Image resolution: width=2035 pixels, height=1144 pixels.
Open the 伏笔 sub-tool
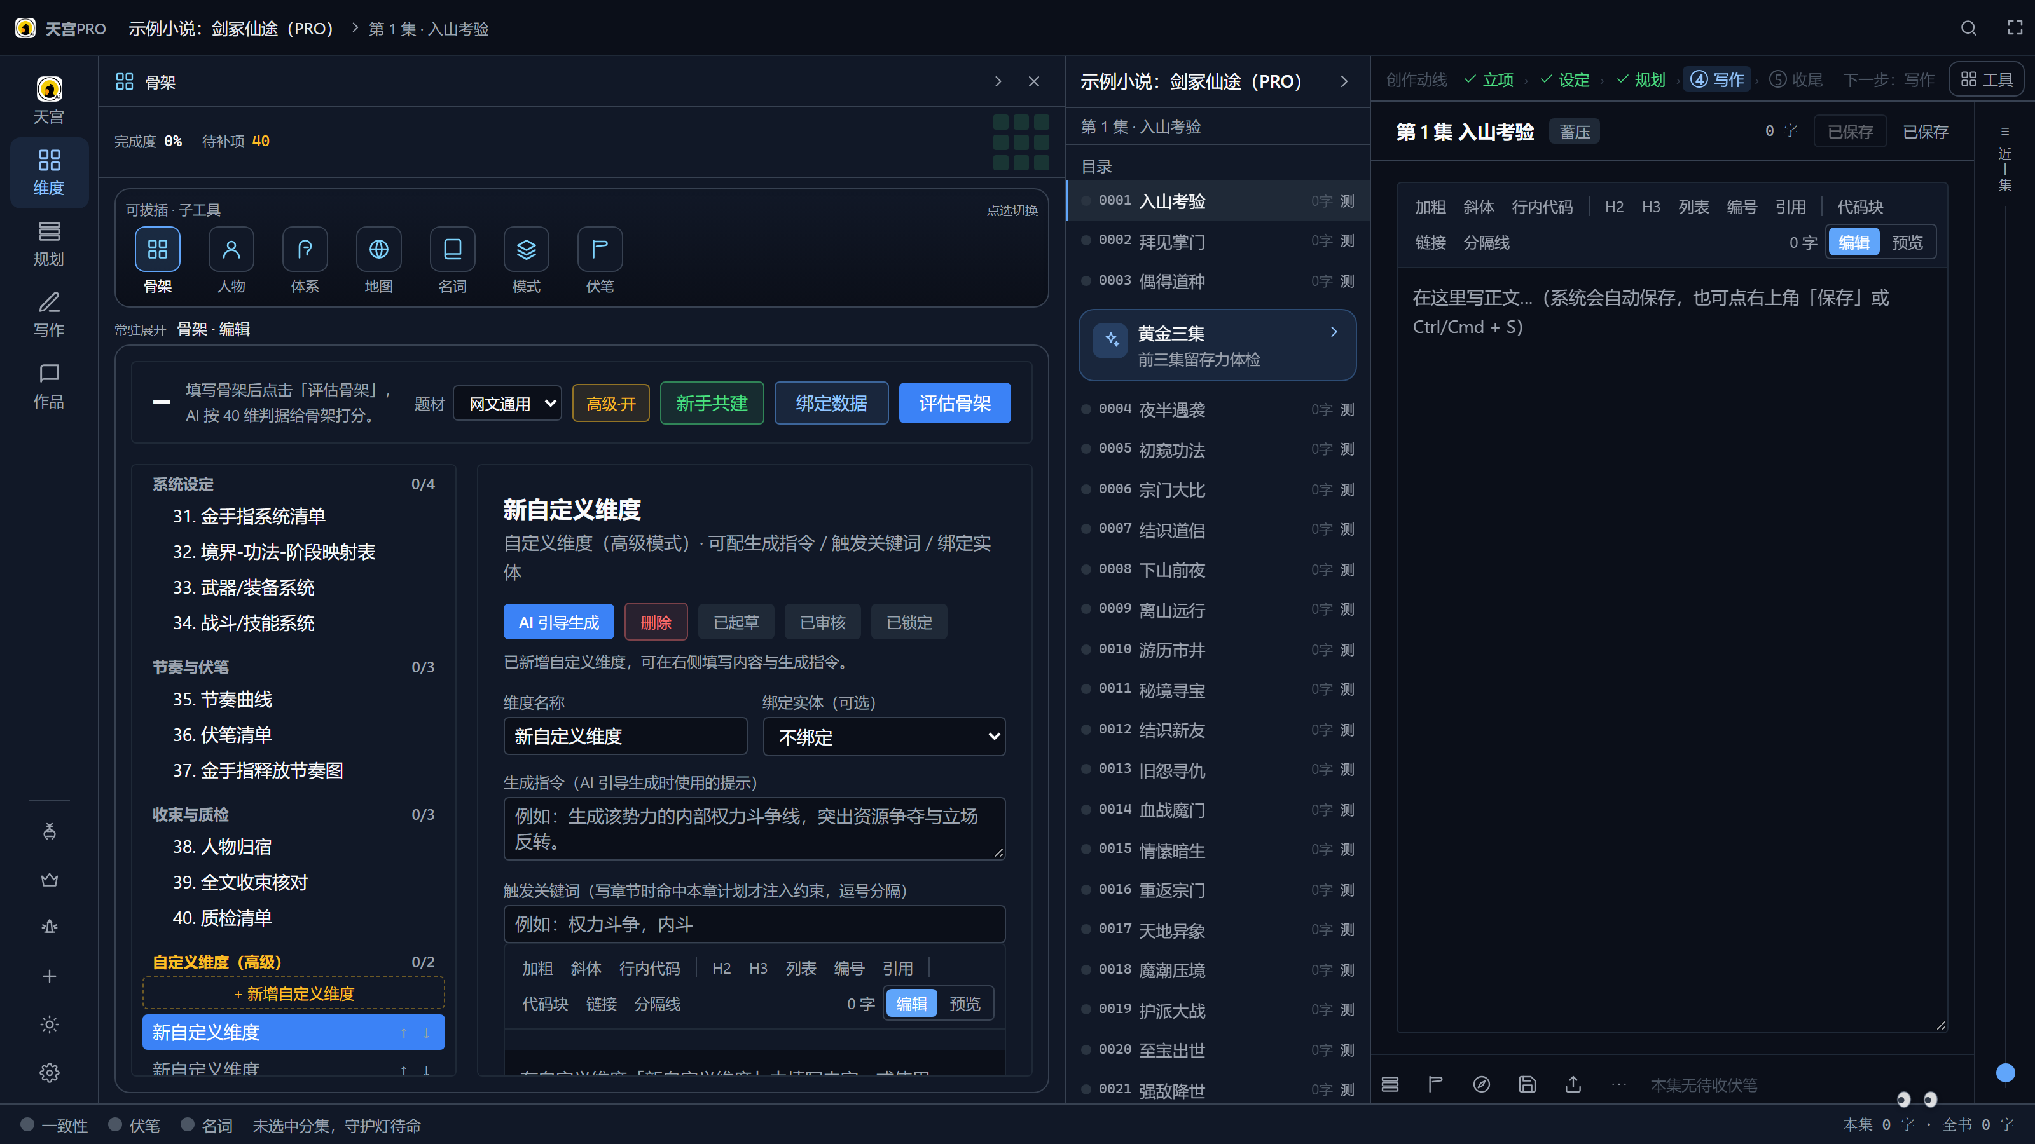[600, 250]
